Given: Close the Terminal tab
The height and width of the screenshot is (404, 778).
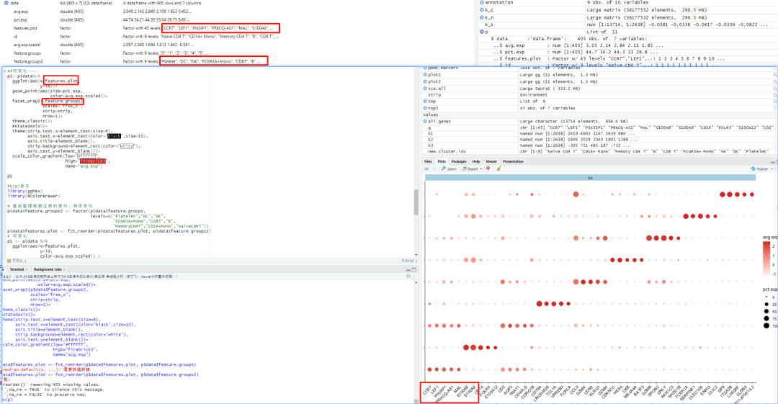Looking at the screenshot, I should pyautogui.click(x=27, y=269).
